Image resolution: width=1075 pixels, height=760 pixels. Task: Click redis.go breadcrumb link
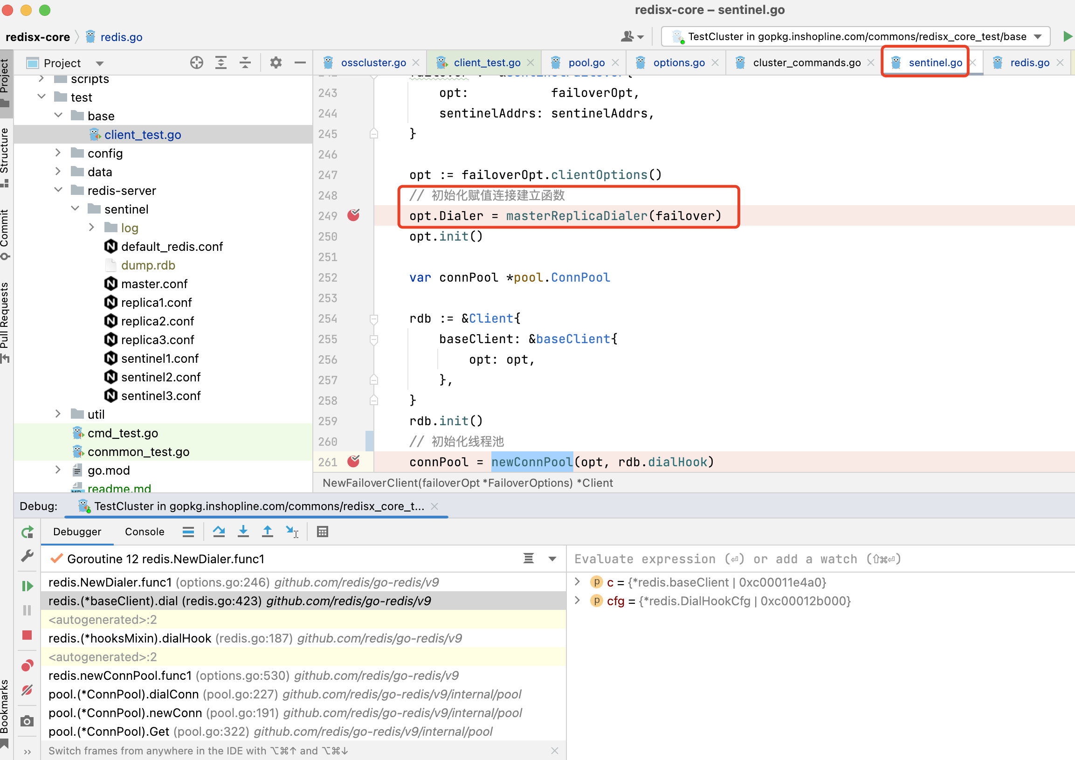(121, 37)
